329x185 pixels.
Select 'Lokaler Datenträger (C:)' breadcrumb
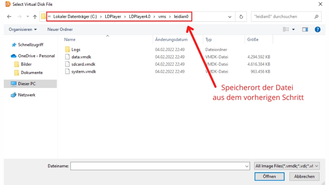pyautogui.click(x=75, y=16)
